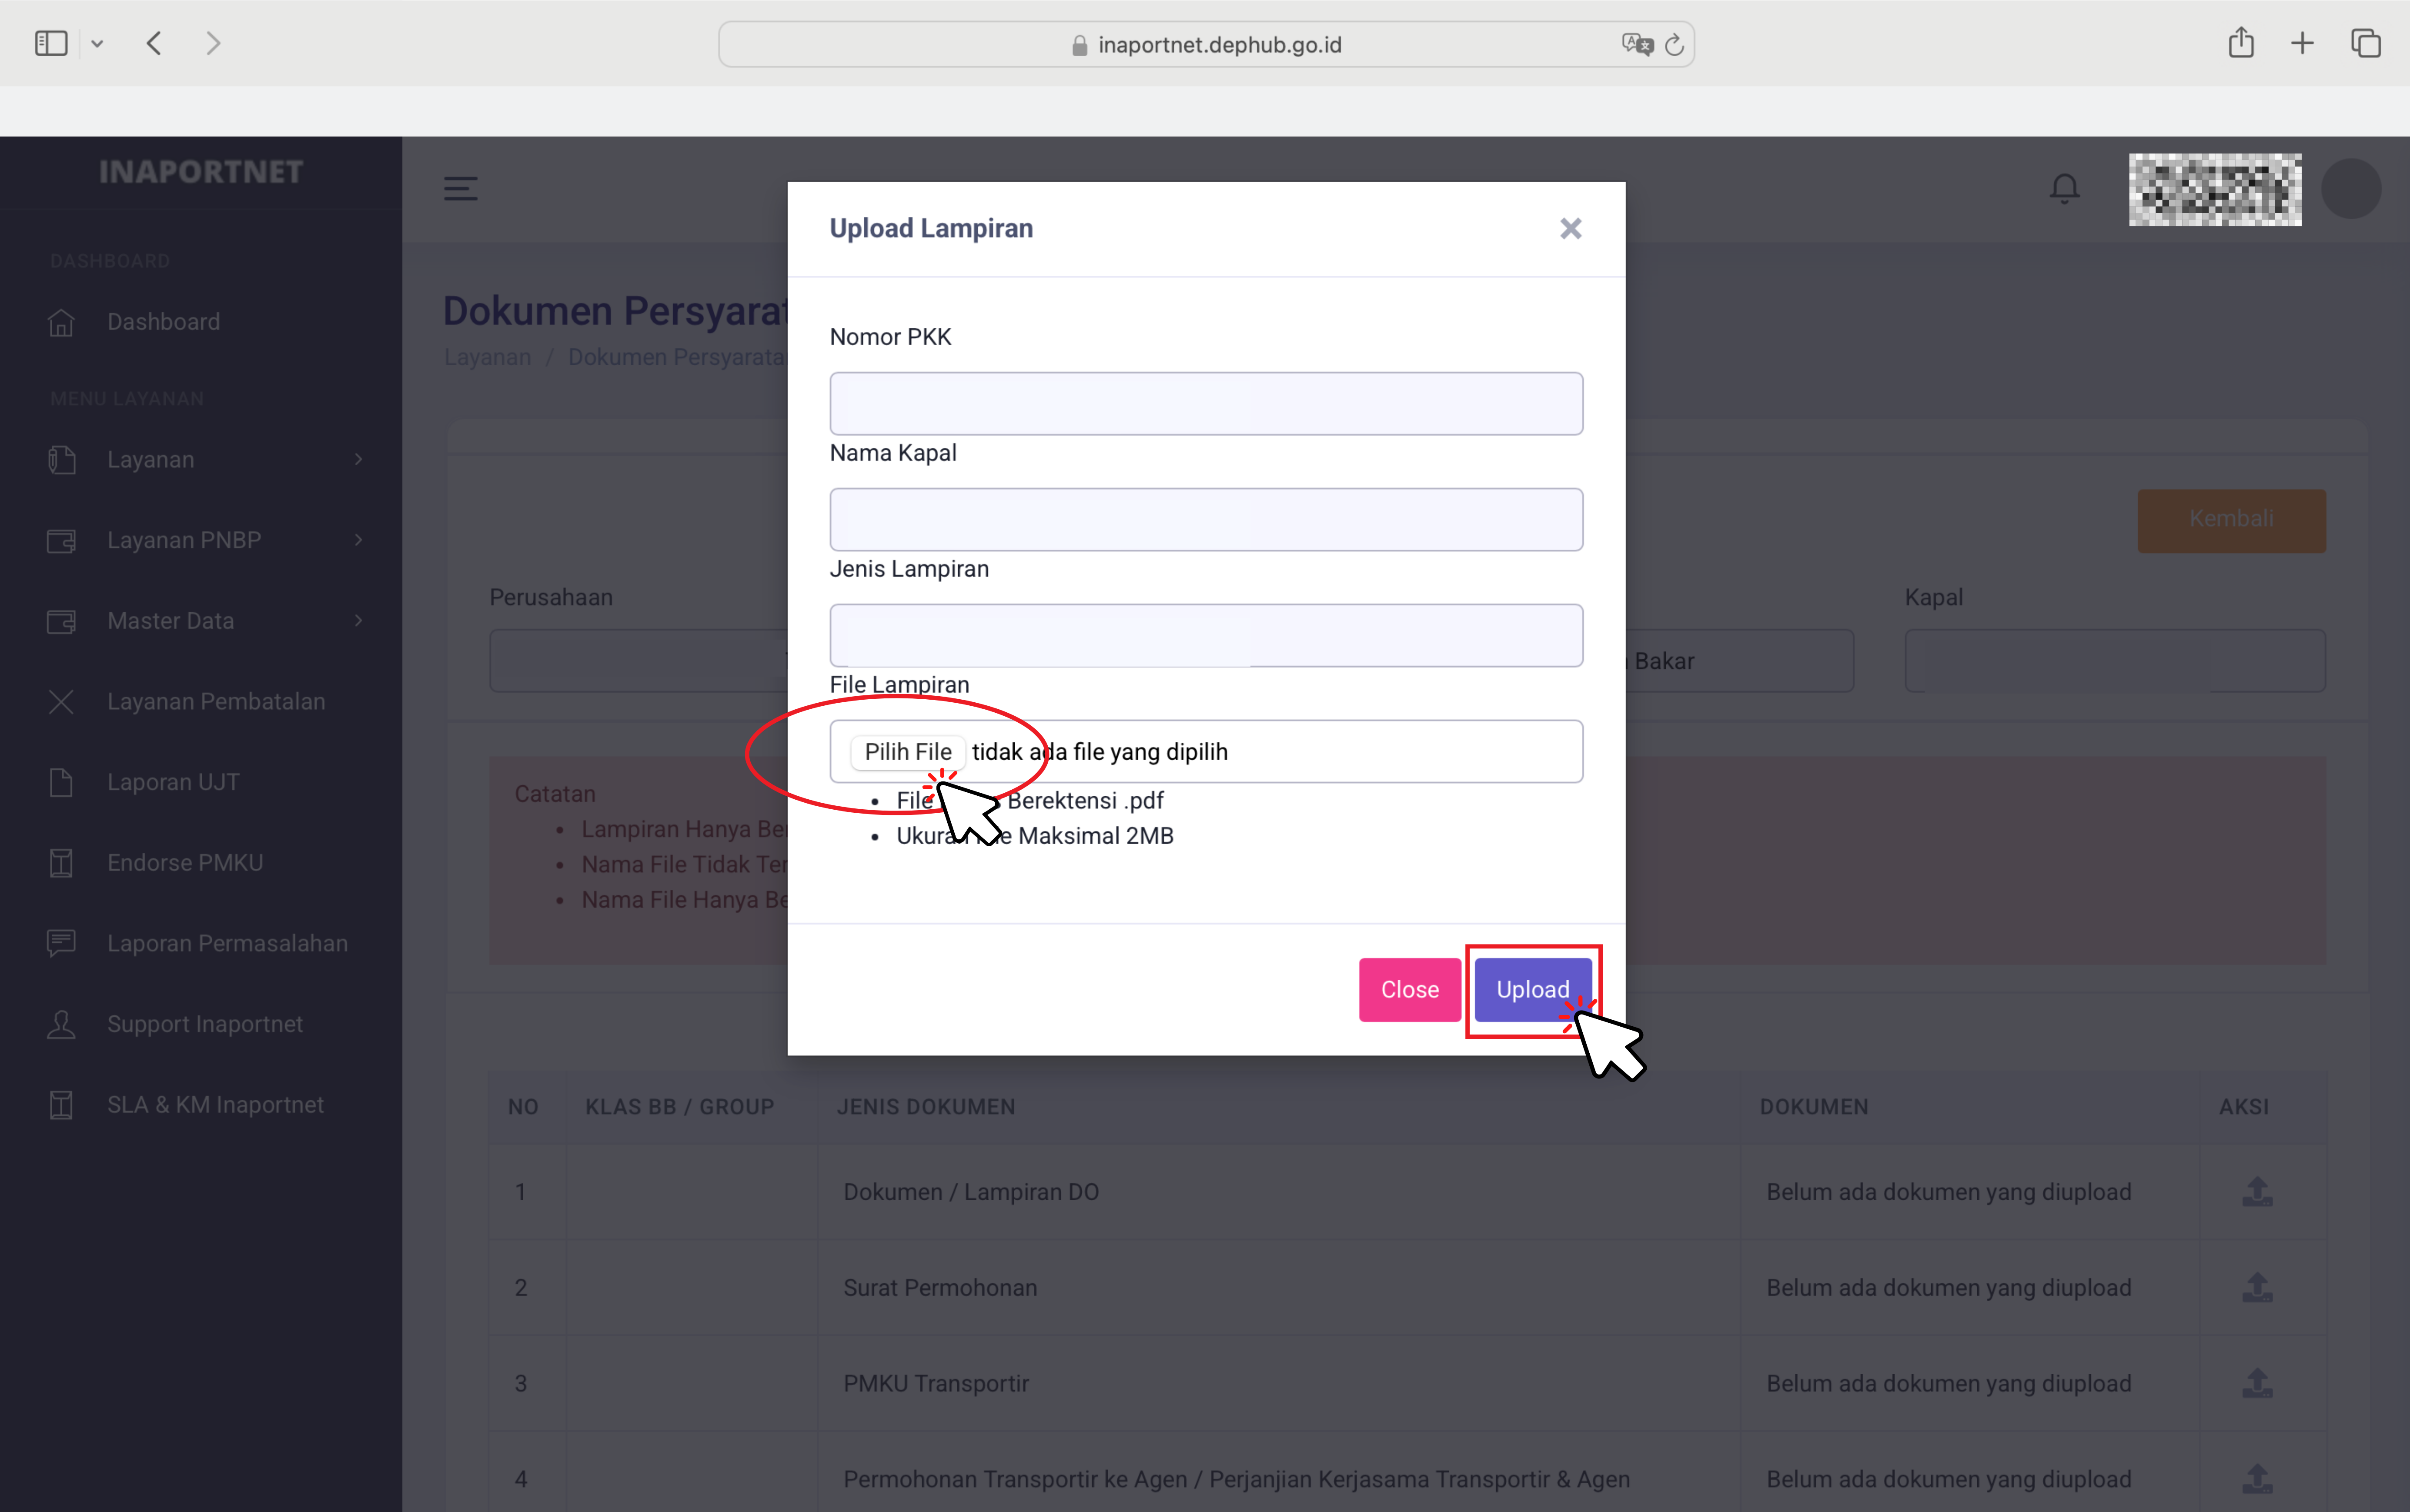Viewport: 2410px width, 1512px height.
Task: Click Pilih File to choose attachment
Action: (x=907, y=751)
